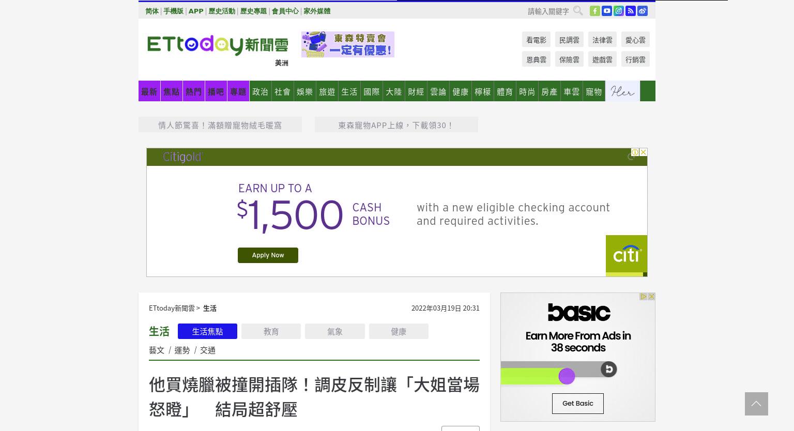Viewport: 794px width, 431px height.
Task: Go to 政治 section
Action: (261, 91)
